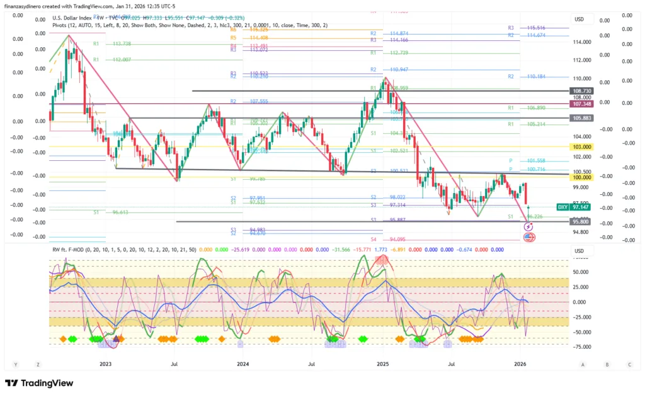Click the US flag economic event icon

(529, 237)
